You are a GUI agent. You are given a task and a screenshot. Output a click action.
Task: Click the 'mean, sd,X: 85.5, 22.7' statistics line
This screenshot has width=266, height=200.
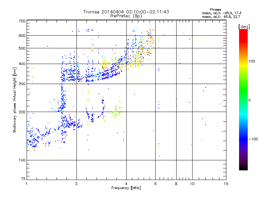(x=221, y=17)
